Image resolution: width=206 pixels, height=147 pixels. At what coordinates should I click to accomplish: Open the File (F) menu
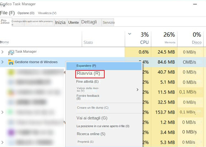pyautogui.click(x=7, y=13)
